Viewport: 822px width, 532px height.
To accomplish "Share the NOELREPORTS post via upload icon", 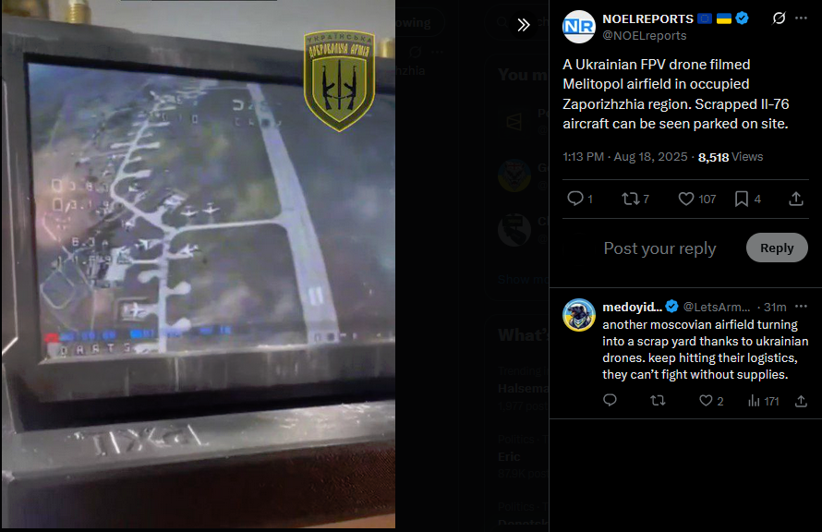I will click(x=796, y=199).
